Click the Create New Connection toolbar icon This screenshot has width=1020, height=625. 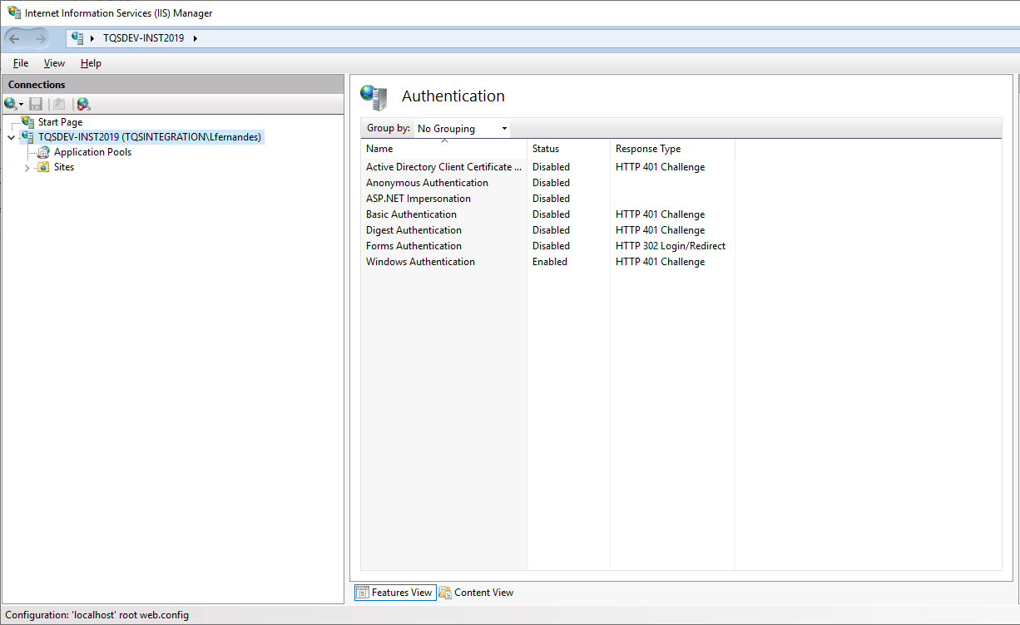click(x=12, y=104)
